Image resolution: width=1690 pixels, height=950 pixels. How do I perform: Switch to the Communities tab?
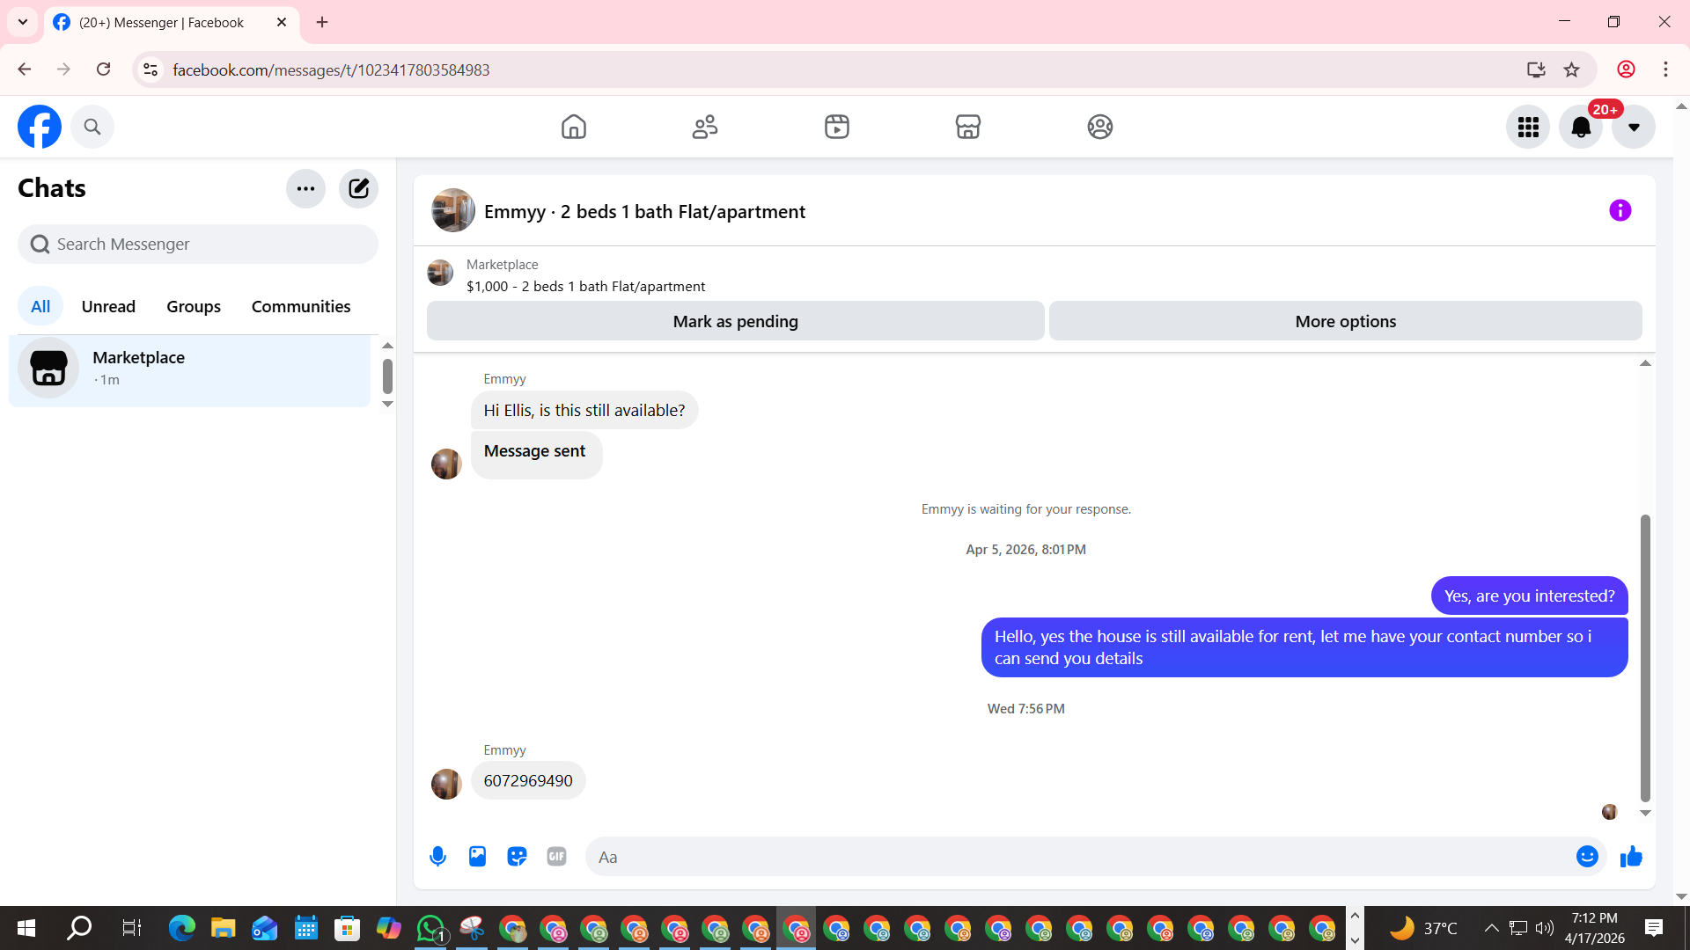(300, 306)
